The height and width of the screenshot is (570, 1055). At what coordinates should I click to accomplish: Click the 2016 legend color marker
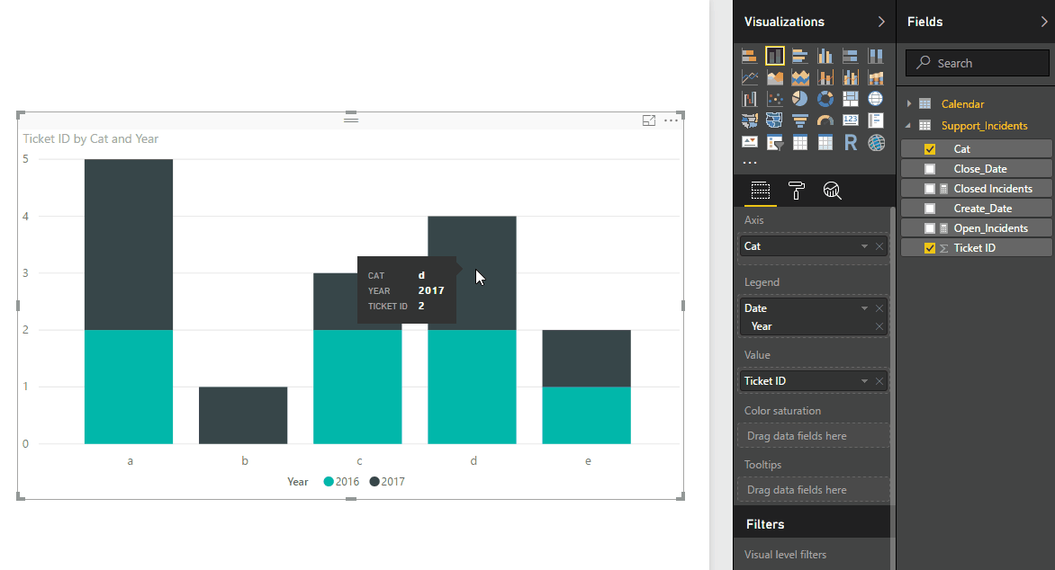tap(329, 481)
